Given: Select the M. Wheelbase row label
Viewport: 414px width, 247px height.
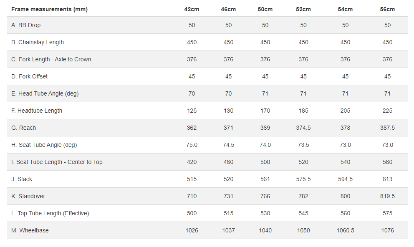Looking at the screenshot, I should pyautogui.click(x=30, y=230).
